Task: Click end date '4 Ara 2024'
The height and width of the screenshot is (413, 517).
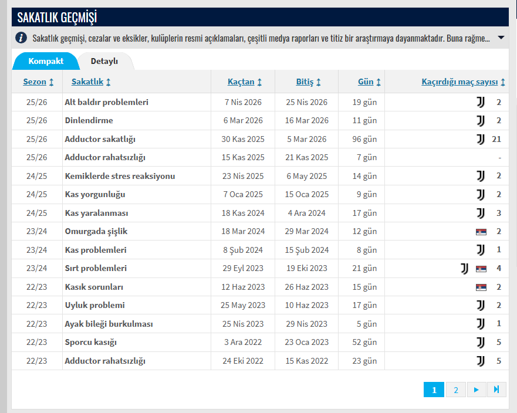Action: (307, 213)
